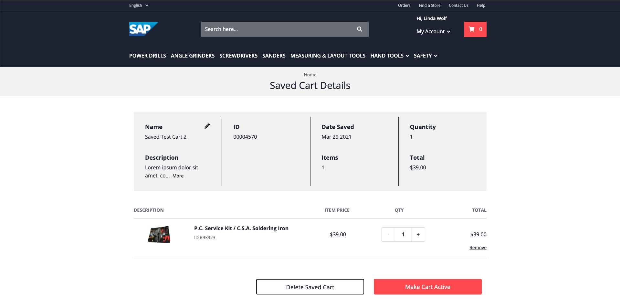Select Measuring & Layout Tools menu
This screenshot has height=299, width=620.
328,56
